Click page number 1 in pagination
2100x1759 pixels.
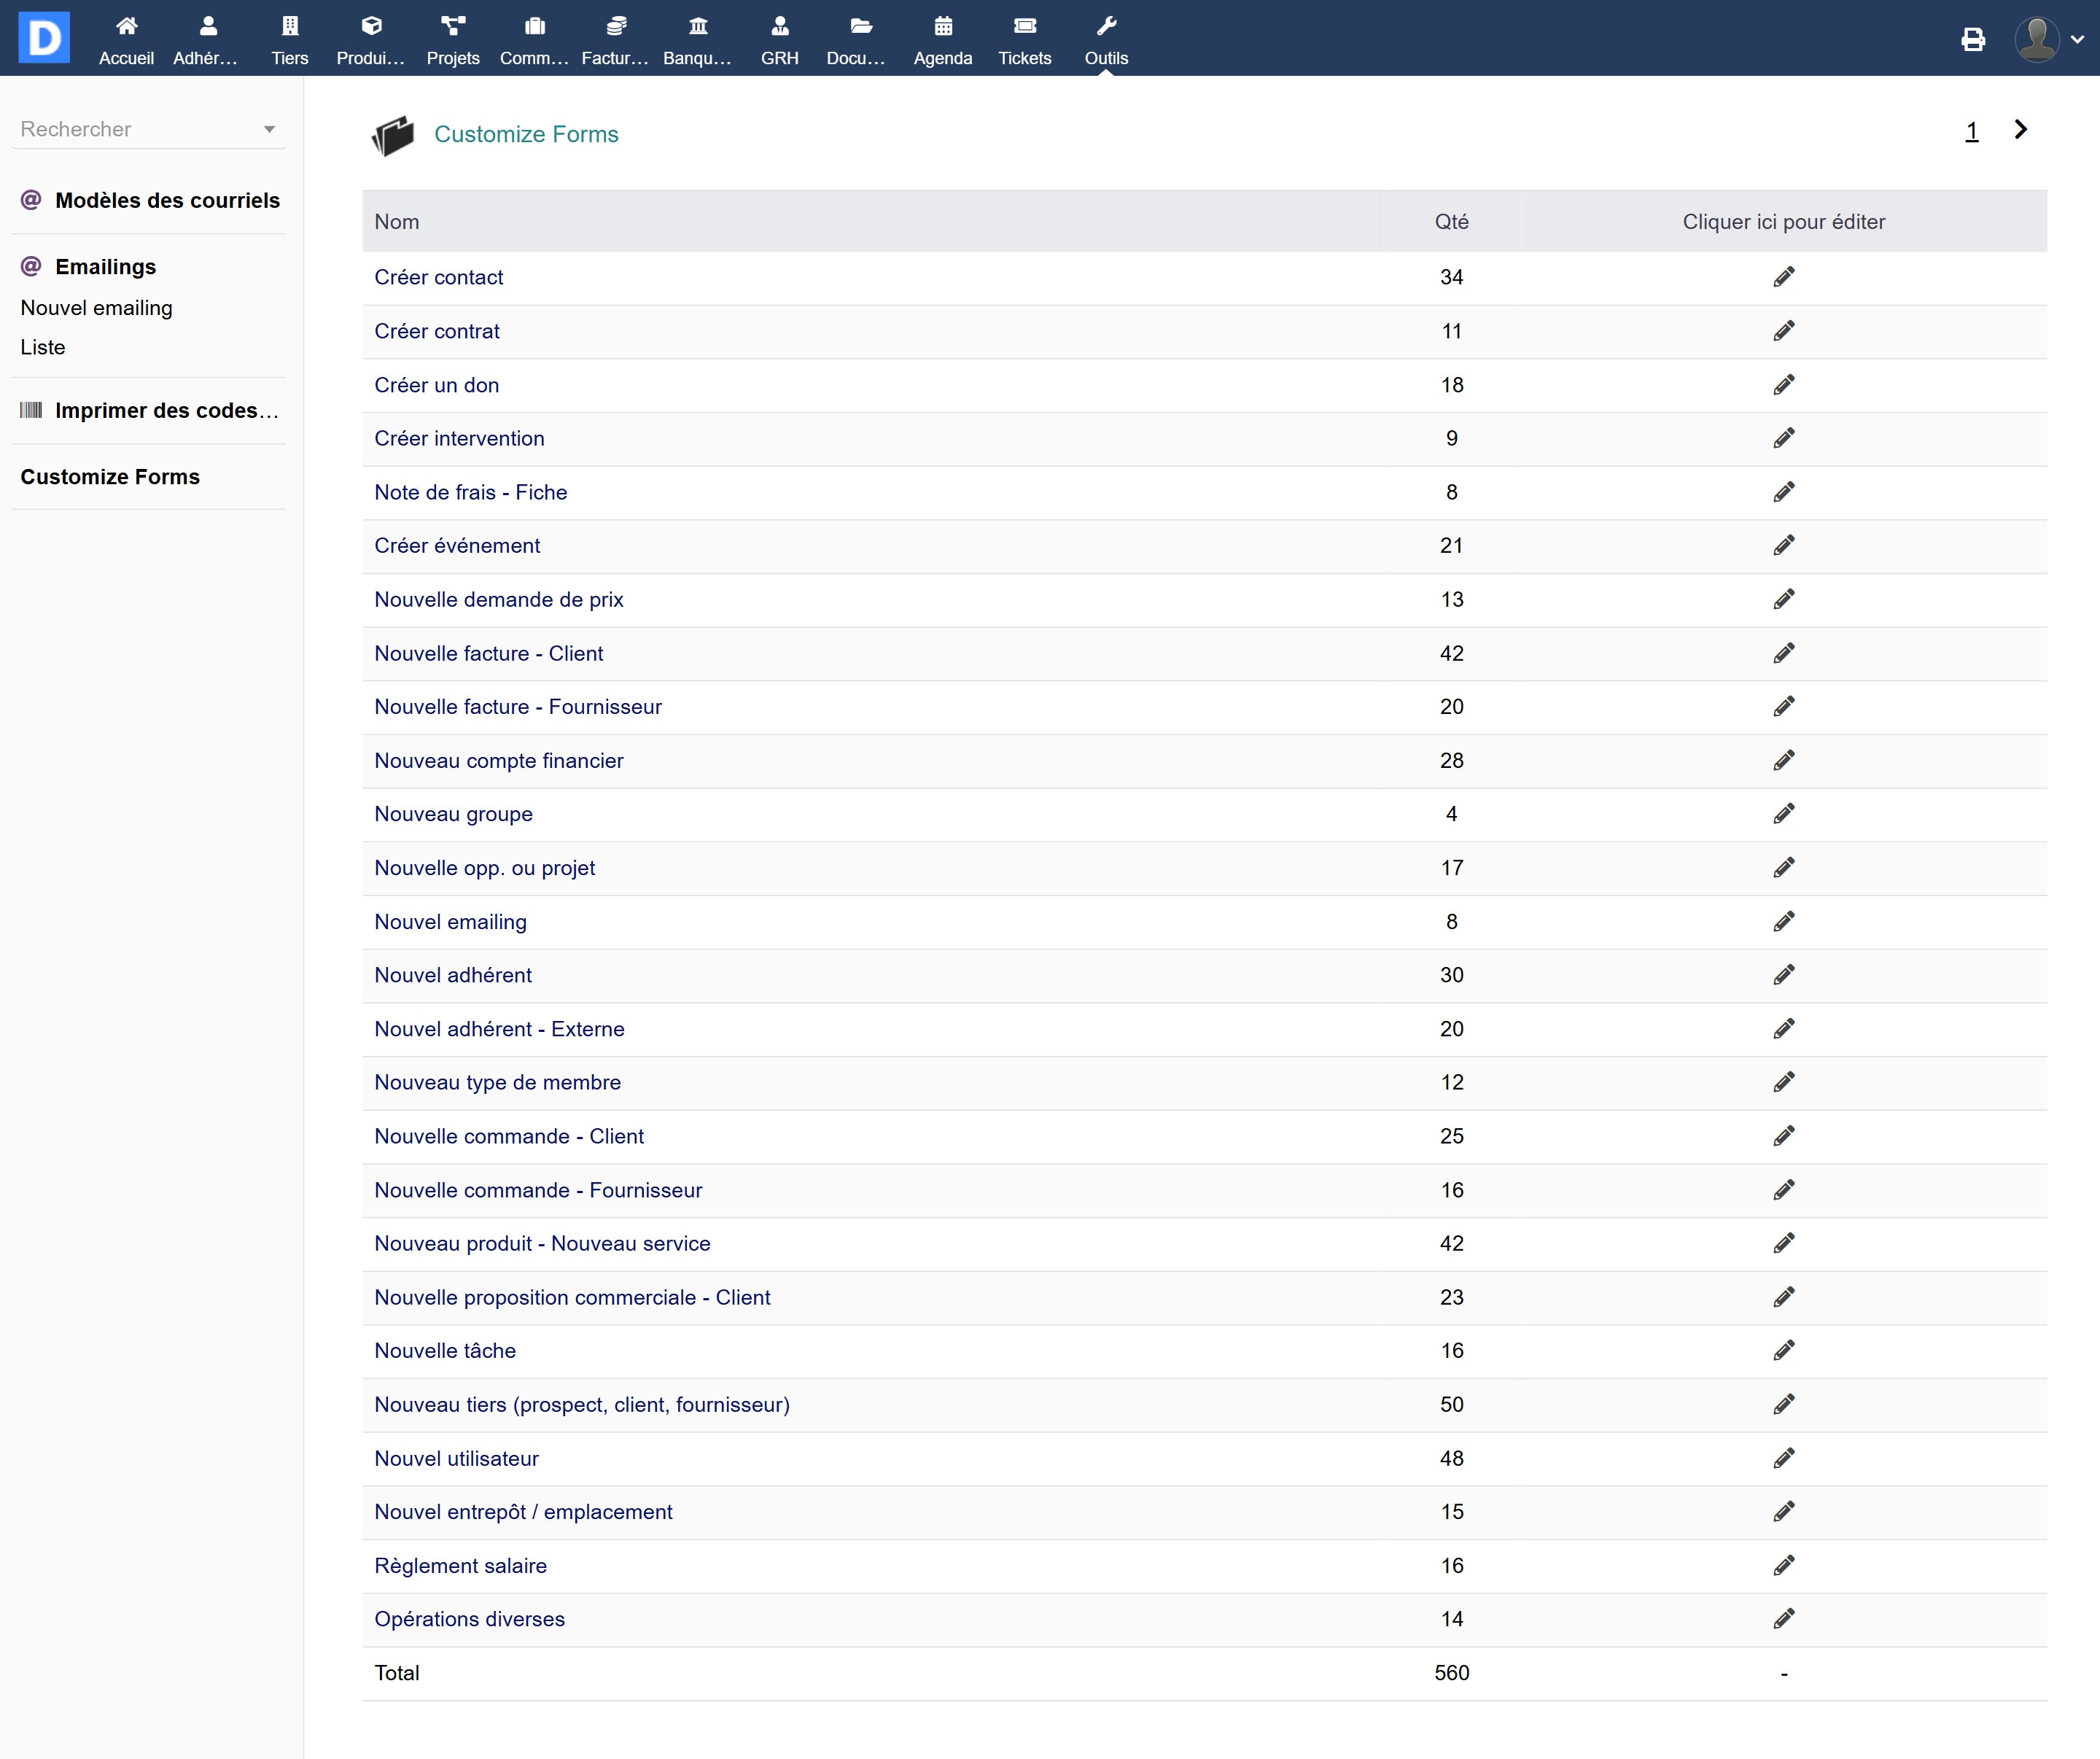[x=1971, y=131]
